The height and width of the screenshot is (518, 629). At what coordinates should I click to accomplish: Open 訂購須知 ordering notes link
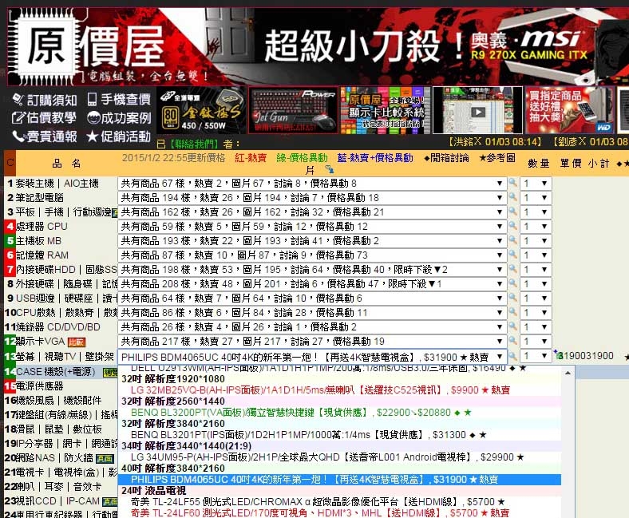pyautogui.click(x=44, y=100)
